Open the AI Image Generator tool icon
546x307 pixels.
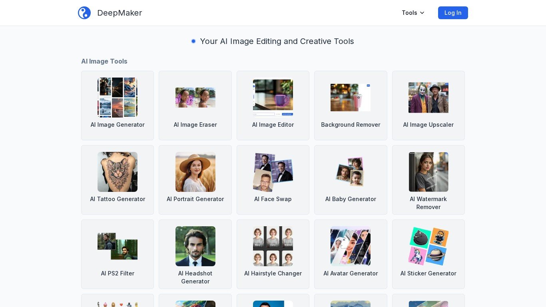[x=118, y=98]
